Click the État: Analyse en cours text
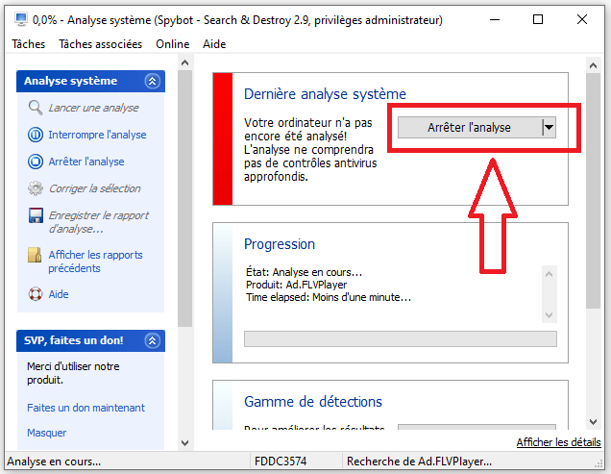The image size is (611, 474). pyautogui.click(x=304, y=272)
